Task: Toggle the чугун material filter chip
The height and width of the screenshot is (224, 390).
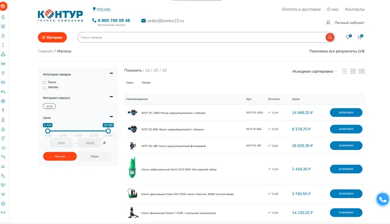Action: click(49, 106)
